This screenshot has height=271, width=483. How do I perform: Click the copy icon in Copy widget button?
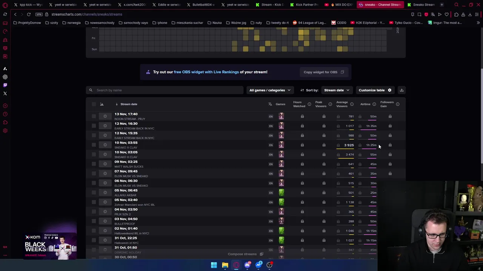[342, 72]
